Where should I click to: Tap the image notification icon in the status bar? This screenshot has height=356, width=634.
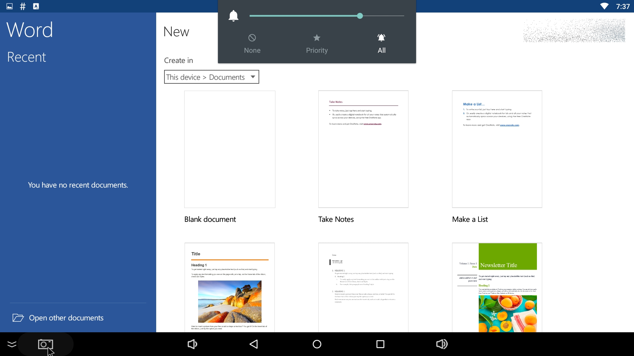10,6
